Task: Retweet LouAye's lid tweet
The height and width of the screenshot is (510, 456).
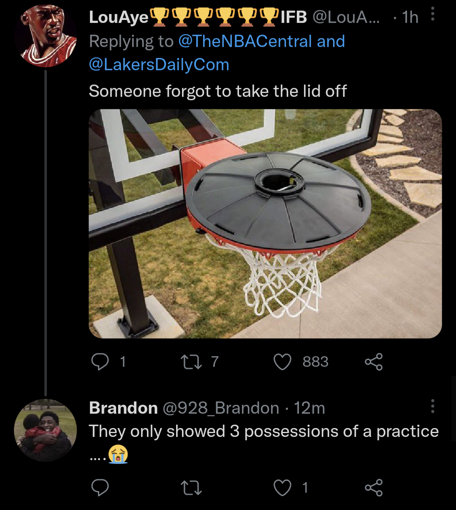Action: (191, 362)
